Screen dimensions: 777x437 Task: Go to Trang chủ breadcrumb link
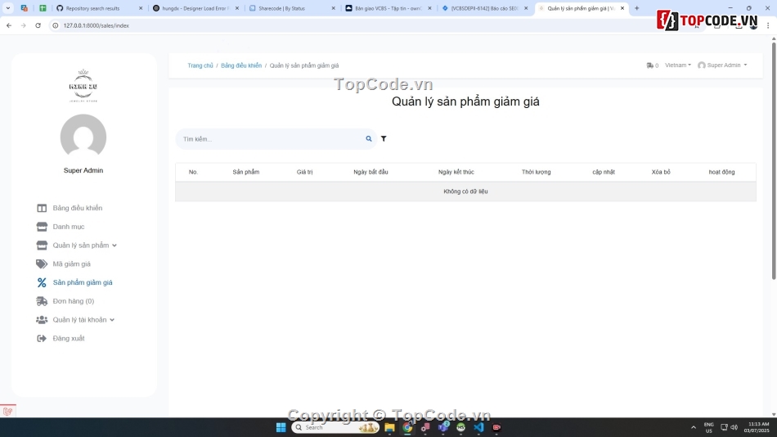200,65
